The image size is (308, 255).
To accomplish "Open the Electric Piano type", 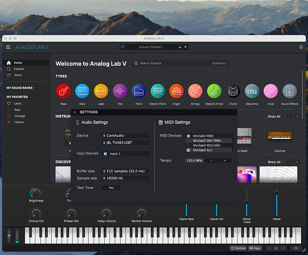I will (x=158, y=91).
